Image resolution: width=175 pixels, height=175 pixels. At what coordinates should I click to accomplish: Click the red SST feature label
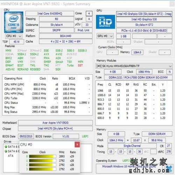tap(80, 65)
